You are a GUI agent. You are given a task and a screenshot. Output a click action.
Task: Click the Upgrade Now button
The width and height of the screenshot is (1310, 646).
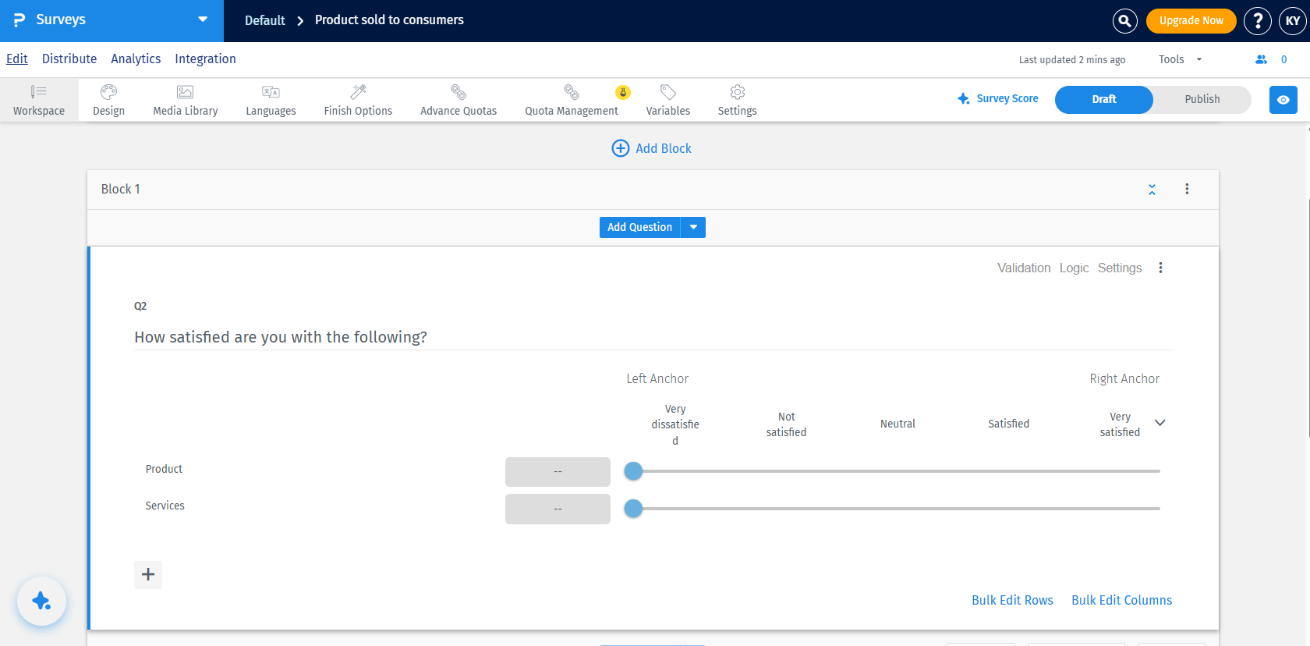coord(1191,21)
